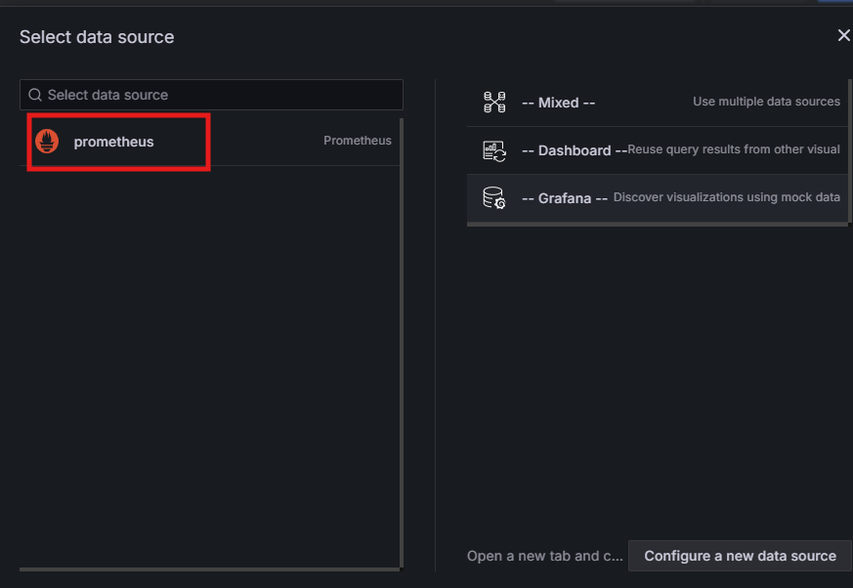Click the 'Select data source' dialog title
Screen dimensions: 853x588
(97, 37)
